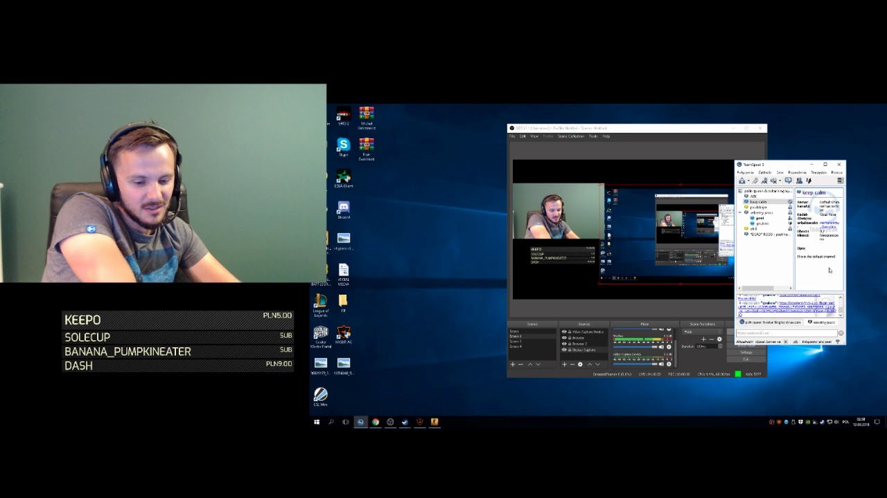The image size is (887, 498).
Task: Click the TeamSpeak chat message input field
Action: pos(787,333)
